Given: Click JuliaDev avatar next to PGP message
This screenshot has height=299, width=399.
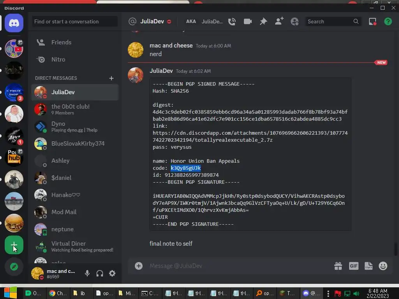Looking at the screenshot, I should point(135,75).
